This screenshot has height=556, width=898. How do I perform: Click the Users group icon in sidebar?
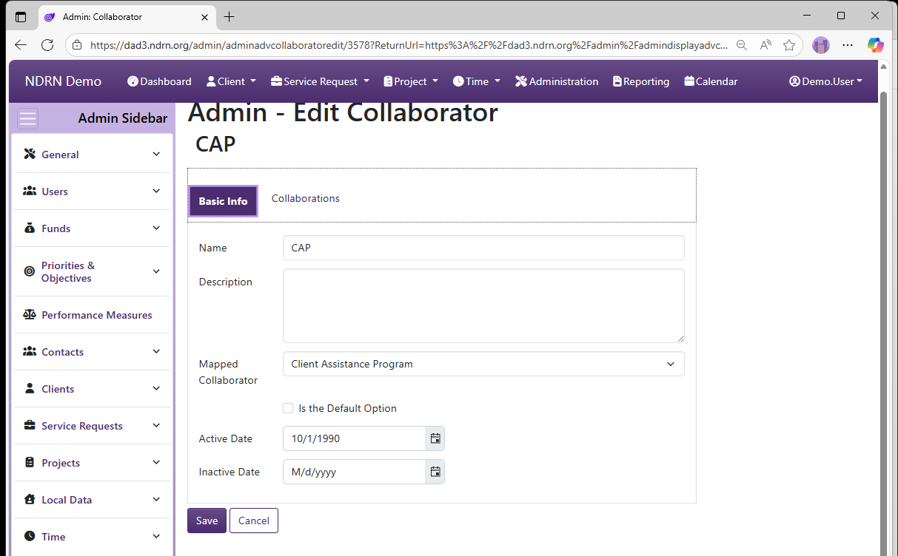(30, 191)
